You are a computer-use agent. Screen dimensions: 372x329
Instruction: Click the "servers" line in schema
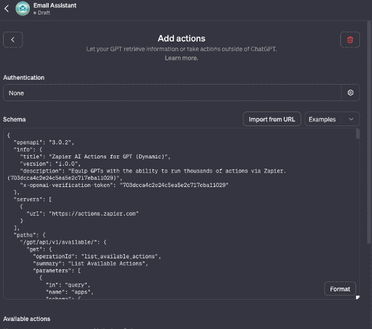(32, 199)
